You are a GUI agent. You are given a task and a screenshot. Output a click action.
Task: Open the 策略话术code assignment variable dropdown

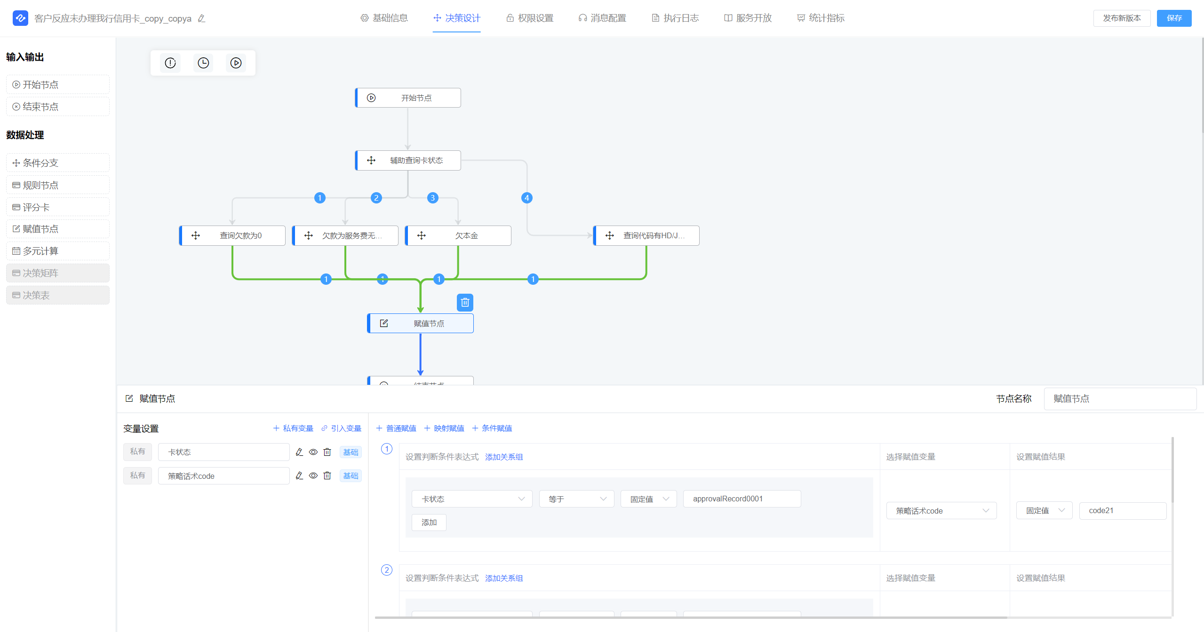(941, 511)
